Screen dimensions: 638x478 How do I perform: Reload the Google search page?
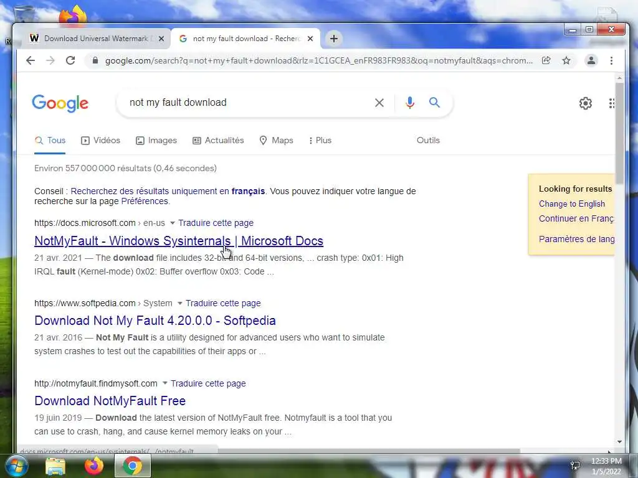tap(70, 60)
